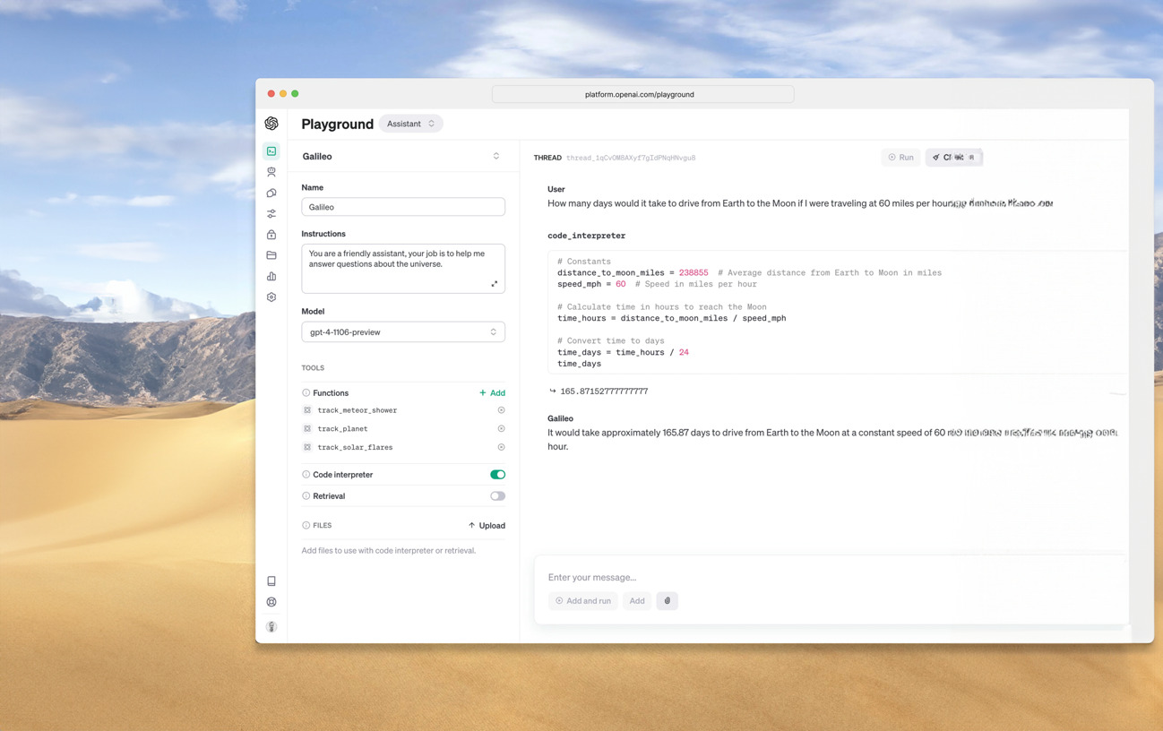Click the icon beside track_planet
1163x731 pixels.
(307, 429)
